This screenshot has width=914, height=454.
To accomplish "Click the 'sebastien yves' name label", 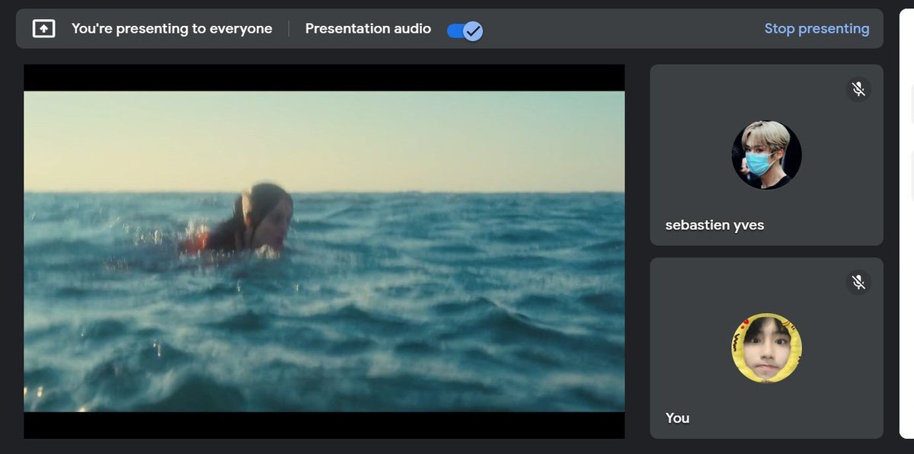I will tap(714, 225).
